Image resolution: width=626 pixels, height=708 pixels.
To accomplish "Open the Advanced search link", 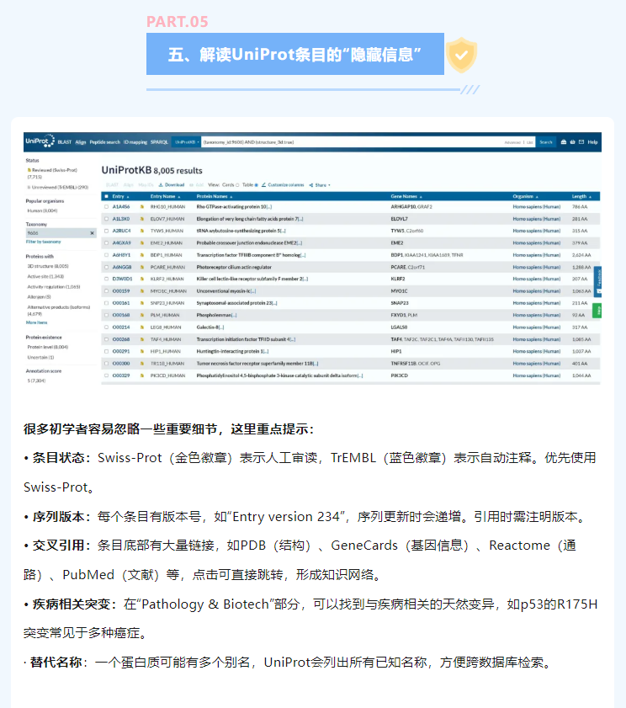I will click(x=512, y=142).
